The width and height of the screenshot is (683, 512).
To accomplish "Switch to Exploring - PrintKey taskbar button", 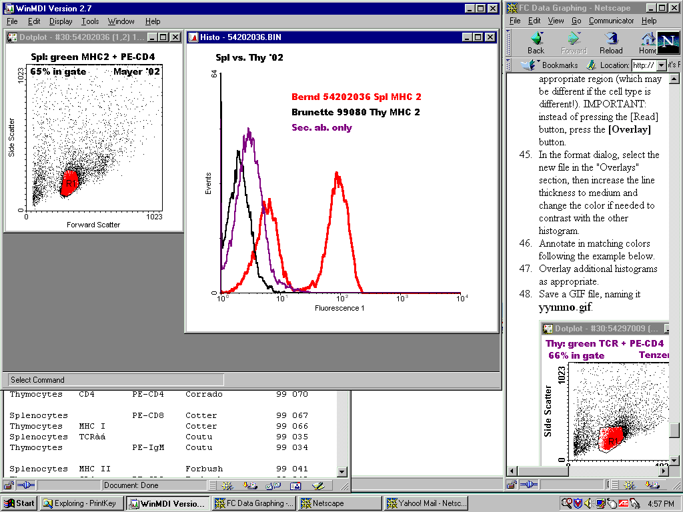I will pos(81,503).
